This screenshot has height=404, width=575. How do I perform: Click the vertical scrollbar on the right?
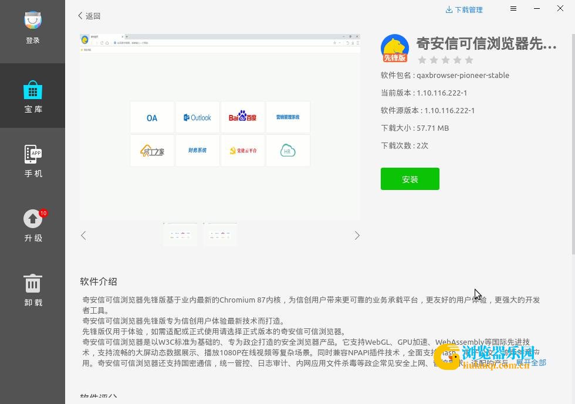coord(573,144)
